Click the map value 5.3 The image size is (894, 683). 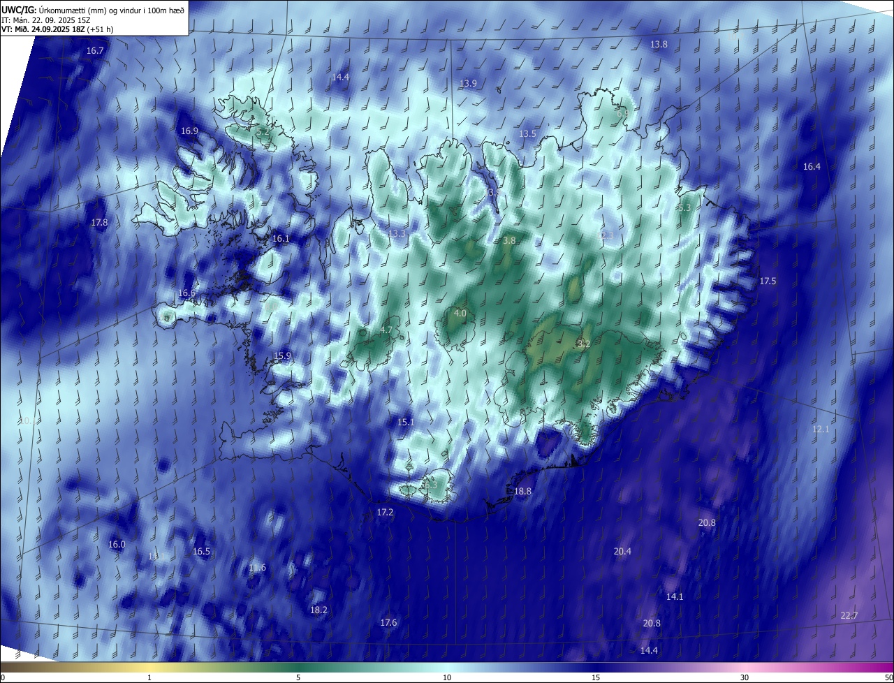[684, 207]
